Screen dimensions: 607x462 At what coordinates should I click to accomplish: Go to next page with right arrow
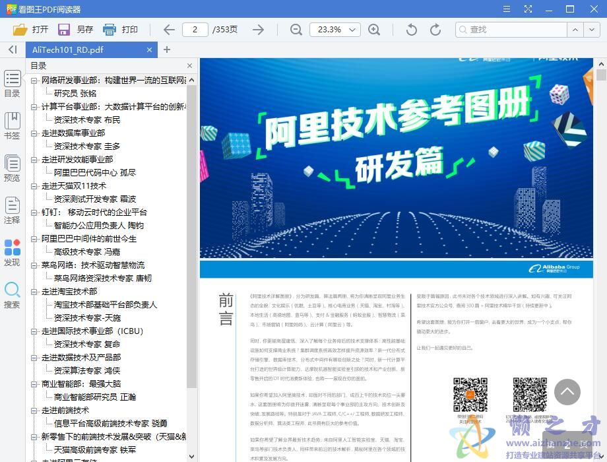pyautogui.click(x=258, y=30)
